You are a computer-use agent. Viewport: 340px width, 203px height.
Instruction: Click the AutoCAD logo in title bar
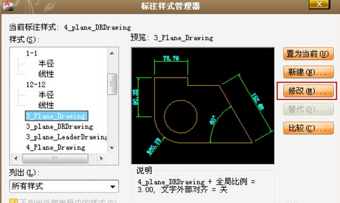tap(7, 5)
